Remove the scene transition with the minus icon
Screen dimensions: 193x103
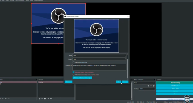point(151,86)
